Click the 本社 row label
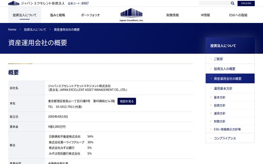This screenshot has width=263, height=164. point(12,103)
